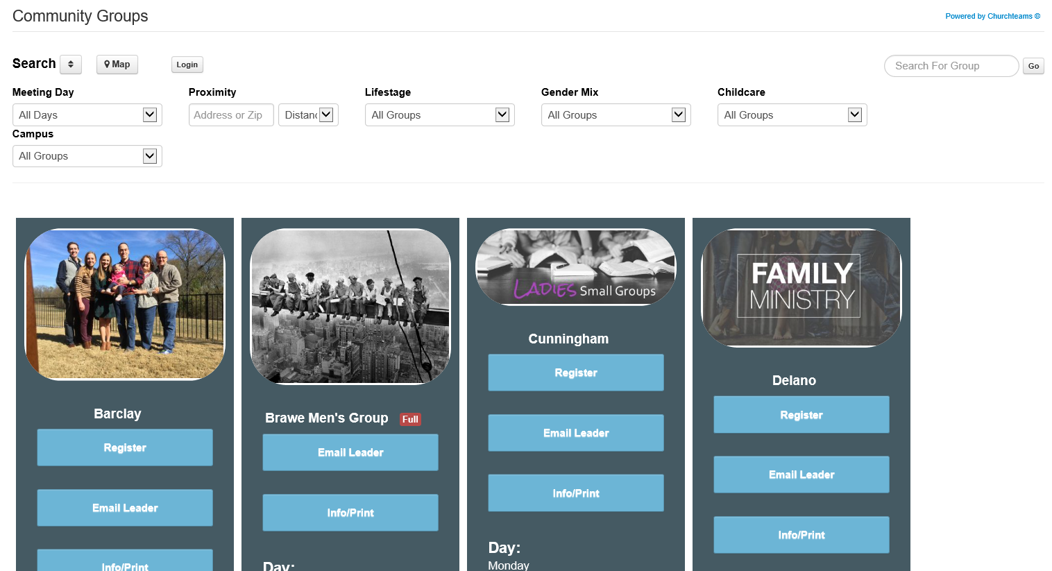Email the Cunningham group leader
The height and width of the screenshot is (571, 1052).
576,433
